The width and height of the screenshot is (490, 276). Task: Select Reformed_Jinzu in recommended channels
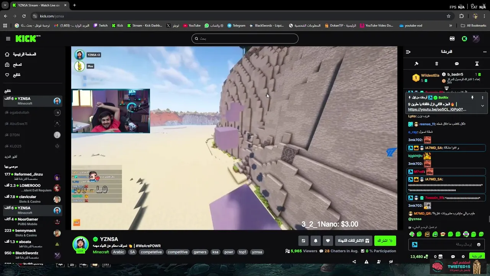(x=33, y=176)
